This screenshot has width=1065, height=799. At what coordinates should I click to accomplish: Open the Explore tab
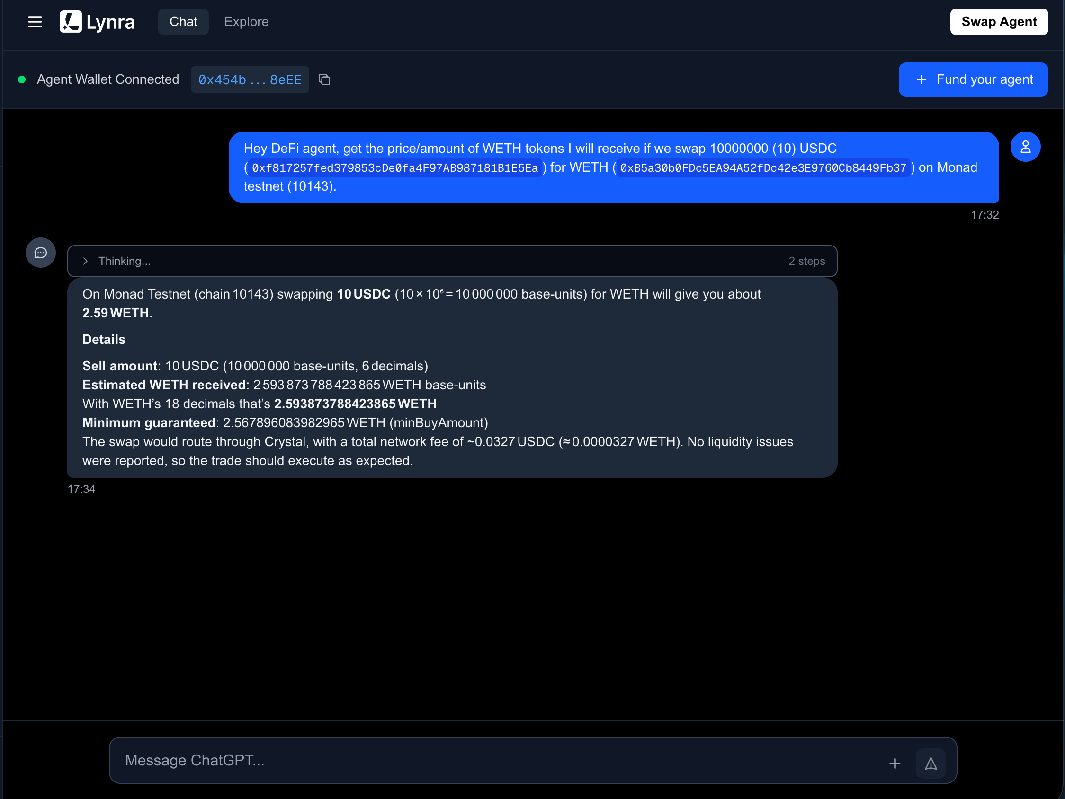click(x=246, y=22)
